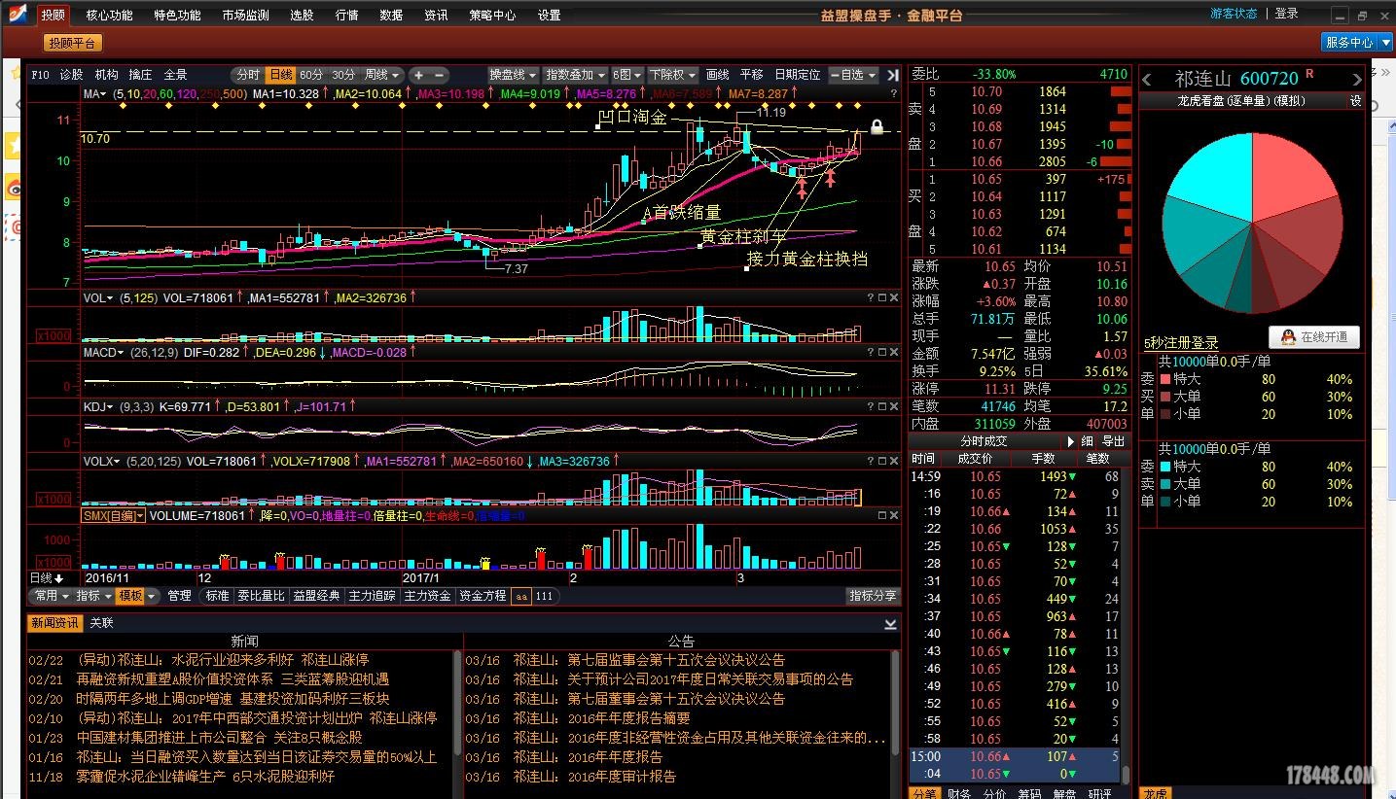Select the 标准 indicator template
This screenshot has width=1396, height=799.
click(217, 596)
